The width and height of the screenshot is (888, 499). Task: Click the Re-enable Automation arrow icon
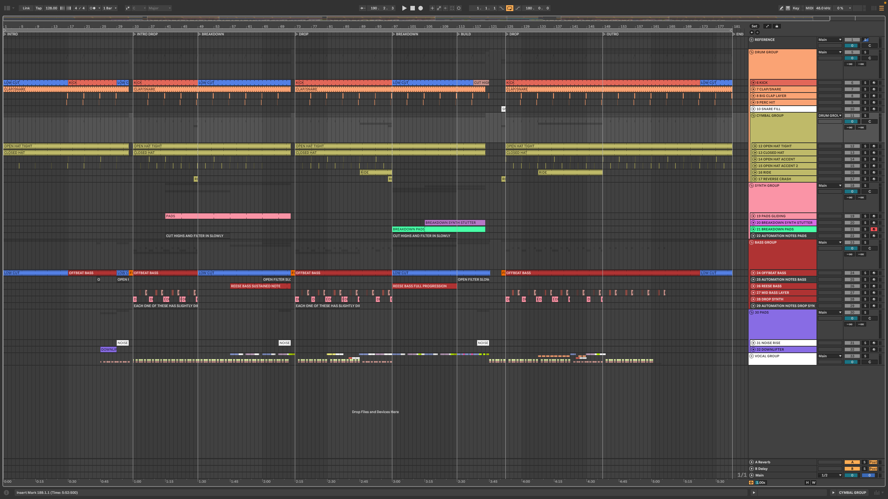pyautogui.click(x=445, y=8)
